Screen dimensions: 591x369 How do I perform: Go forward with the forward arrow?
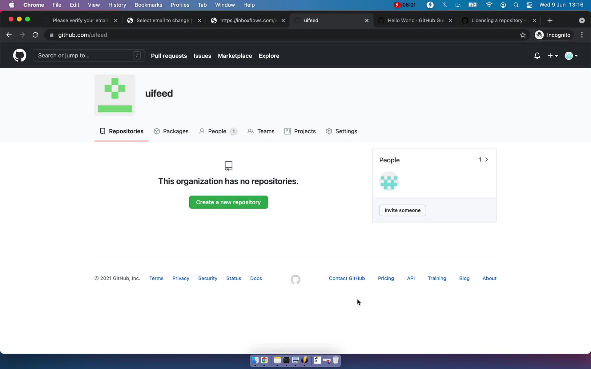pos(22,35)
